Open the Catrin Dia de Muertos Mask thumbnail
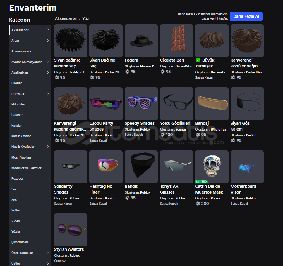 [212, 167]
